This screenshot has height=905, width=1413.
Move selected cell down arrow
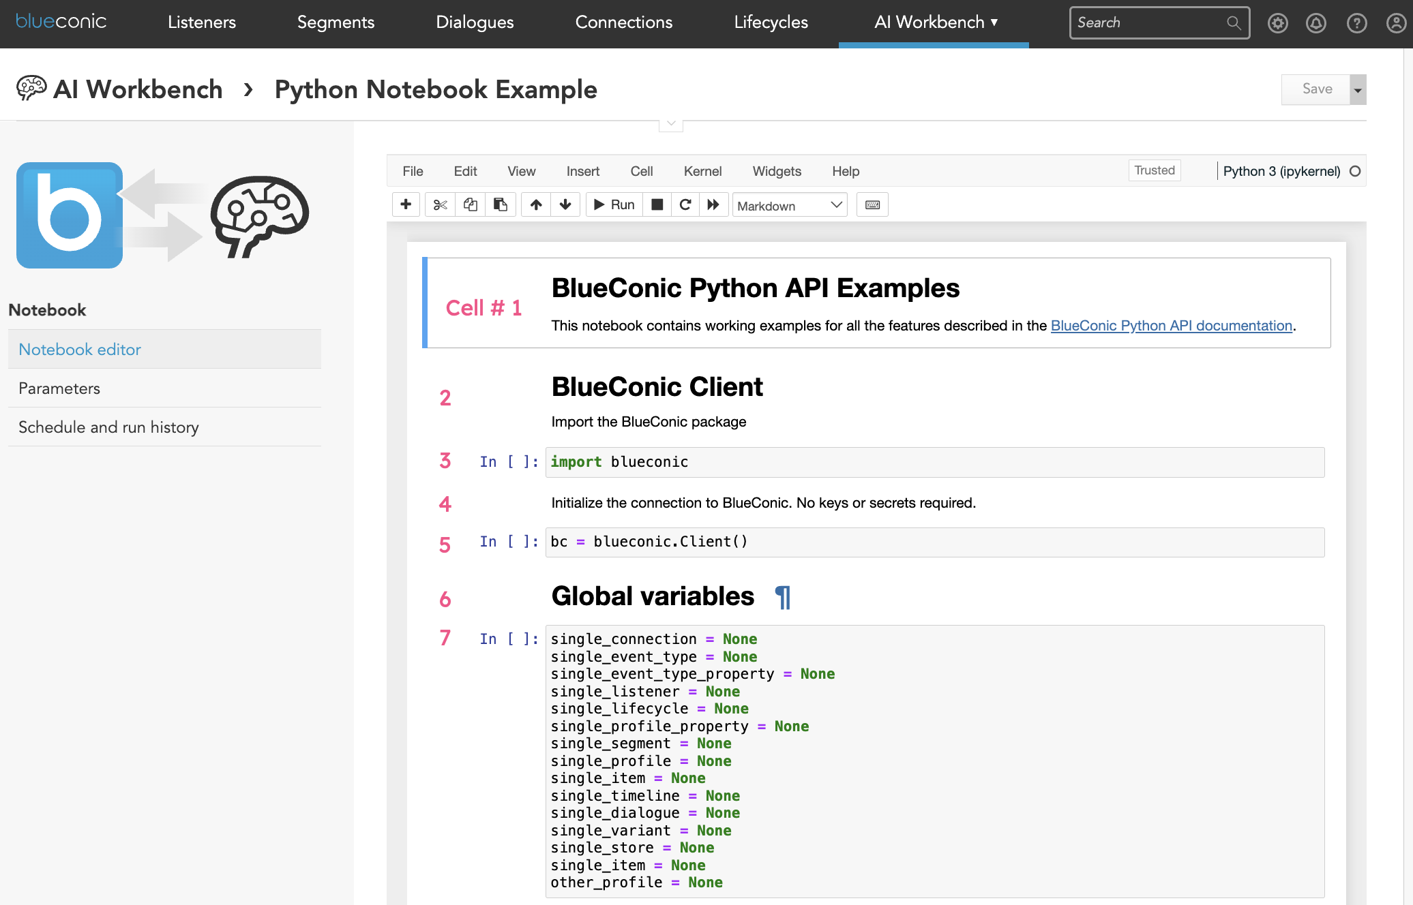[565, 204]
